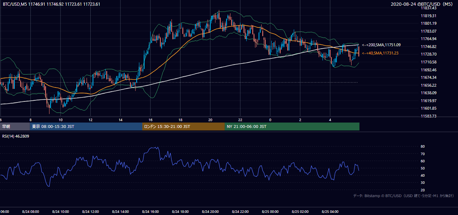Click the 8/24 20:00 time axis label
Image resolution: width=458 pixels, height=215 pixels.
(x=210, y=211)
